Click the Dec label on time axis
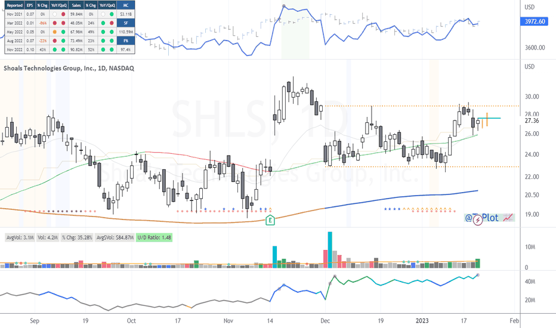Screen dimensions: 556x328 pos(325,321)
